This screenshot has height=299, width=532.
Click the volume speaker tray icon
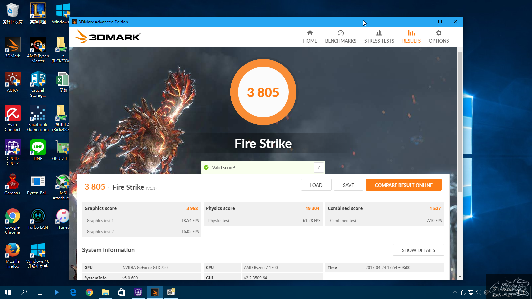click(x=478, y=292)
